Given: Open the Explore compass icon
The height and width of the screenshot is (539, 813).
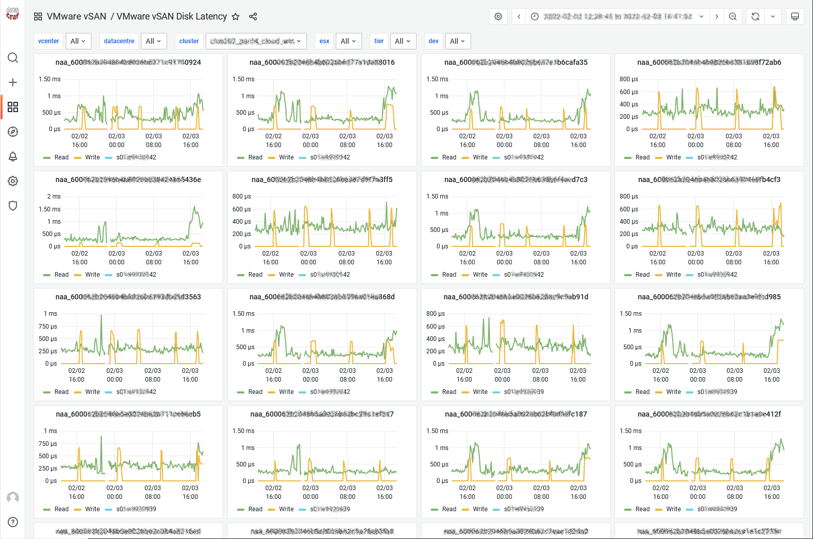Looking at the screenshot, I should coord(13,132).
